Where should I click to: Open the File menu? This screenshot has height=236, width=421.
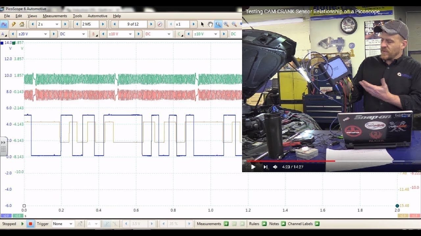click(7, 16)
